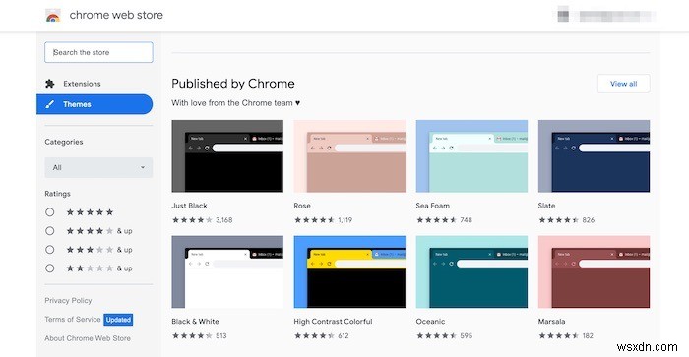689x357 pixels.
Task: Open the Terms of Service link
Action: pos(73,320)
